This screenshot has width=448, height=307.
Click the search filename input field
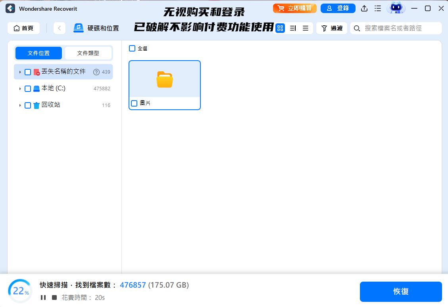pos(399,28)
